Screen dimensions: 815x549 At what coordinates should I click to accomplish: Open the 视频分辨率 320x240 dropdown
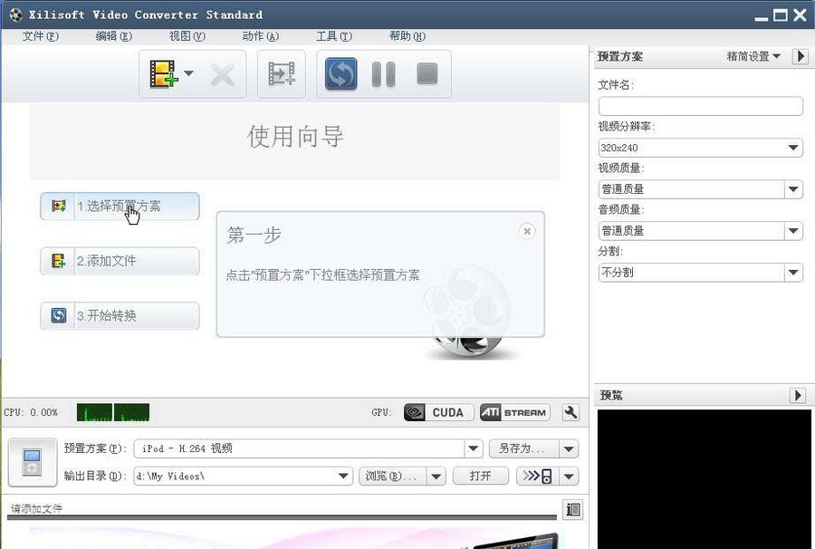tap(792, 148)
